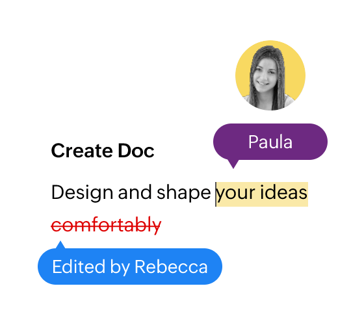Click the word 'Edited' in blue bubble
The height and width of the screenshot is (325, 364).
coord(79,266)
